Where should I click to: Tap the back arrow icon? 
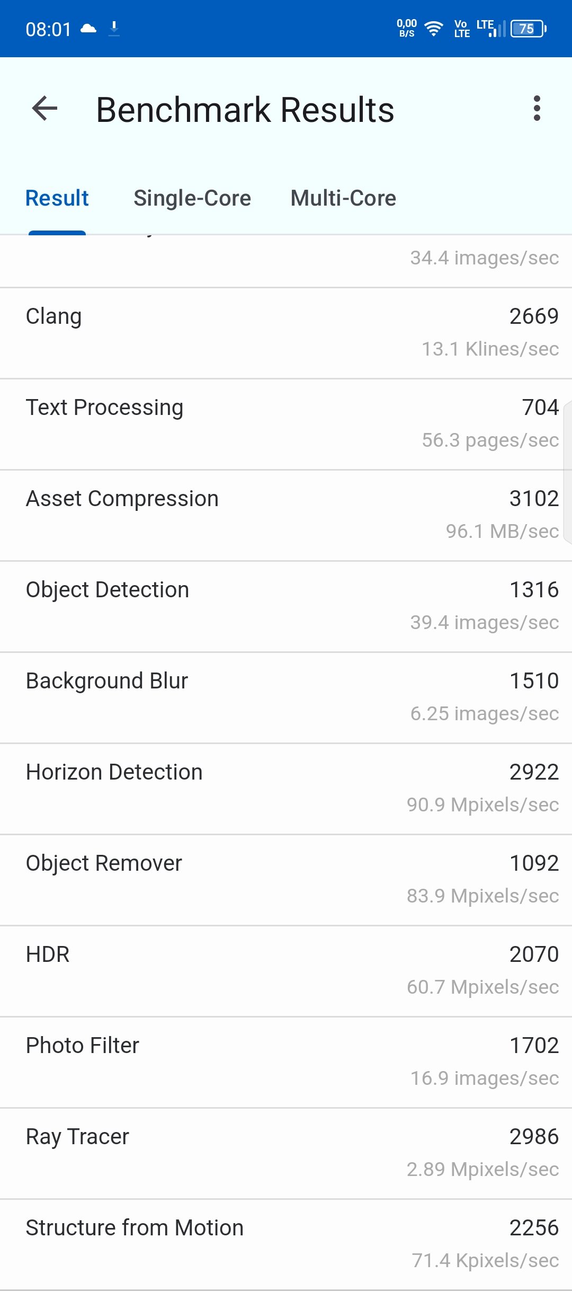44,109
